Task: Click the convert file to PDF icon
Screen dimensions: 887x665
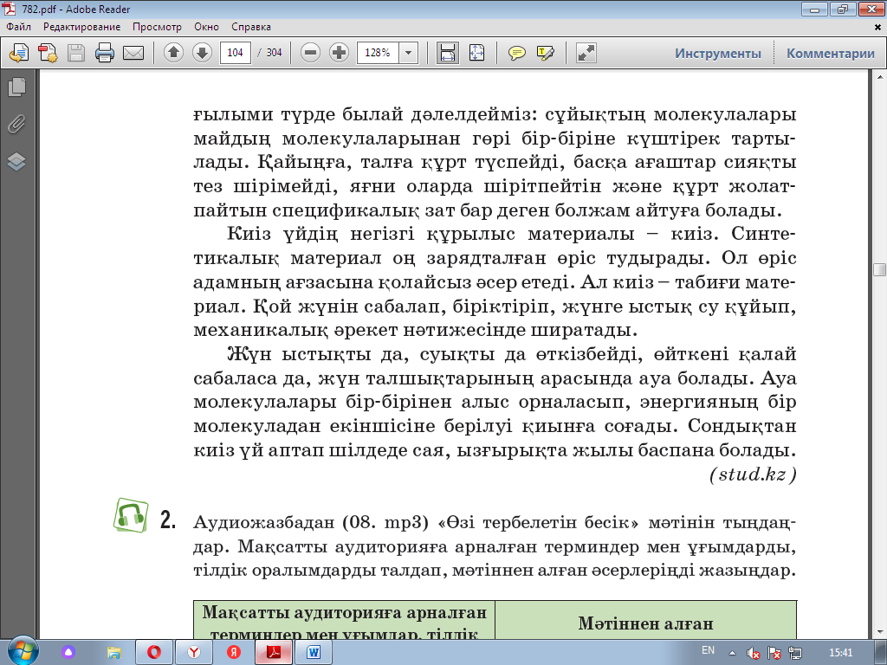Action: tap(48, 53)
